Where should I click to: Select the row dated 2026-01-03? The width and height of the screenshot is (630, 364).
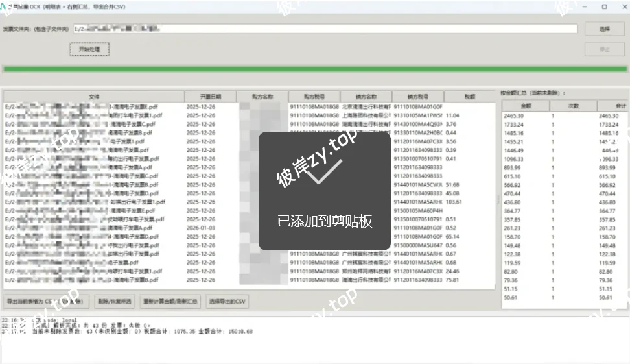[x=249, y=228]
